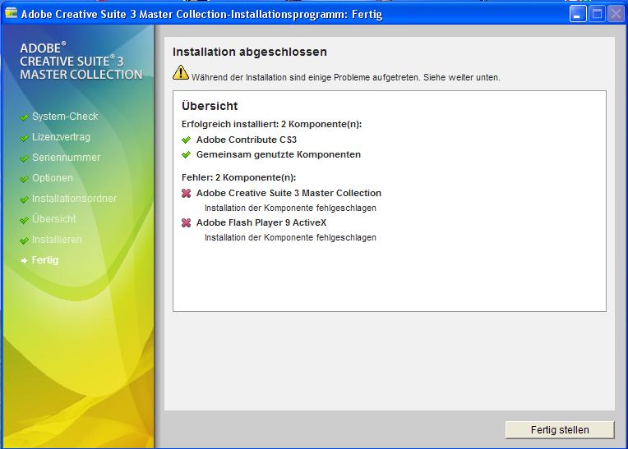
Task: Click the installer window title bar text
Action: (201, 15)
